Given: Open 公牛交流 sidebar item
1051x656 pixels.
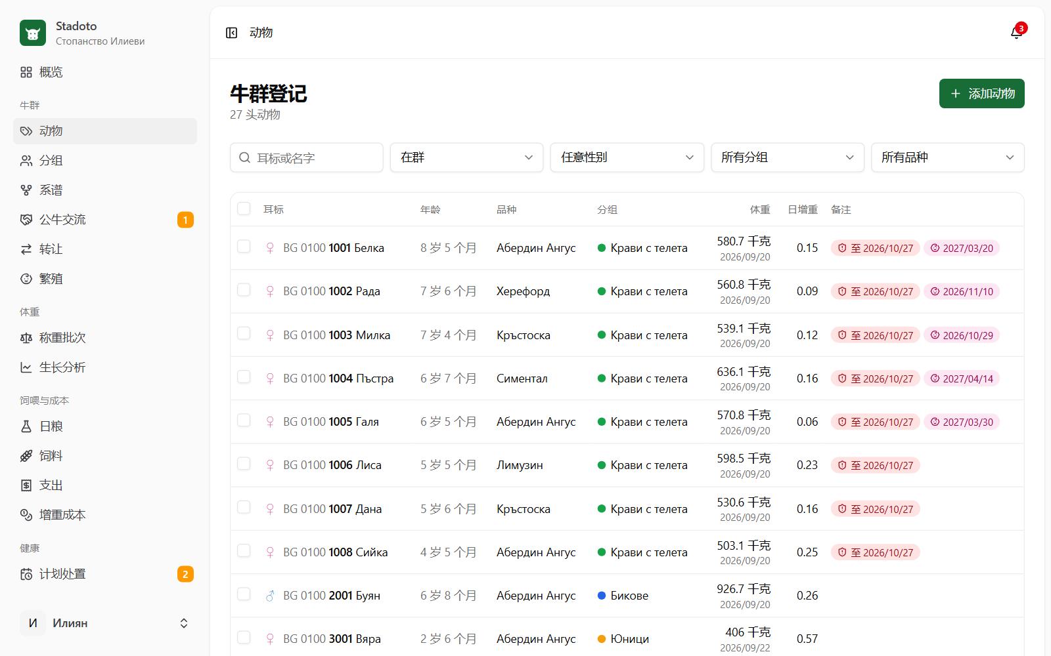Looking at the screenshot, I should [x=105, y=220].
